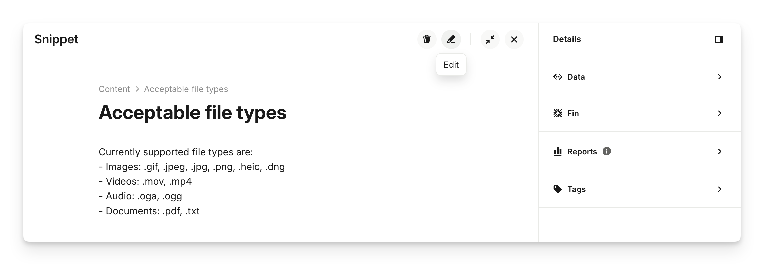The width and height of the screenshot is (764, 265).
Task: Collapse the snippet view with arrows icon
Action: point(490,39)
